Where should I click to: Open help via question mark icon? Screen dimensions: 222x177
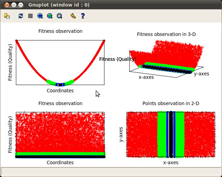point(83,16)
